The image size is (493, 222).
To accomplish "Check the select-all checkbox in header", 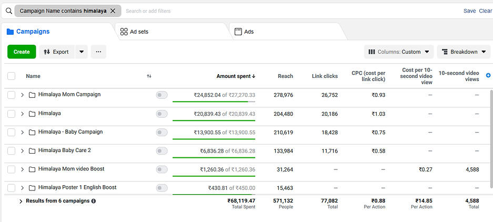I will 12,76.
